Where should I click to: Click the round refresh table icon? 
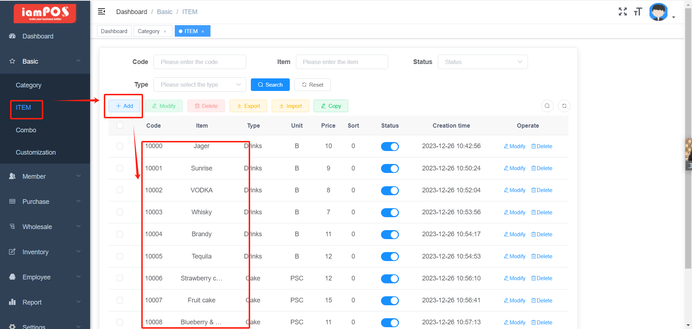(564, 106)
